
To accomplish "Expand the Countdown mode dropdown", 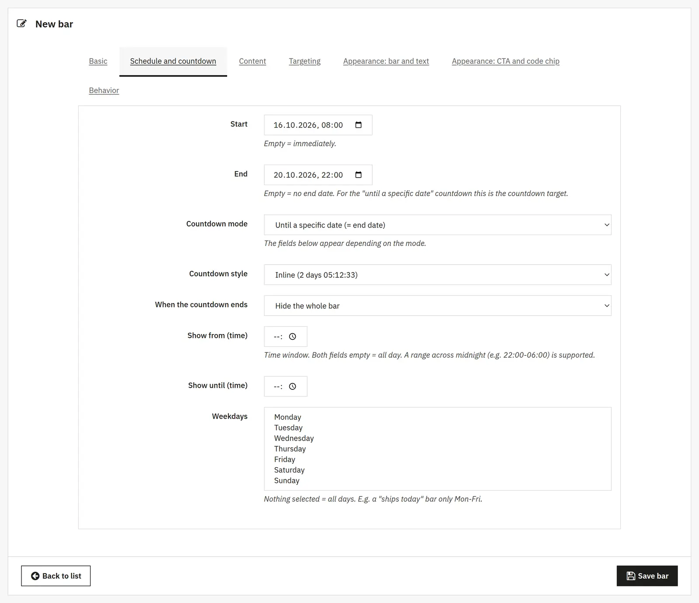I will (x=437, y=225).
